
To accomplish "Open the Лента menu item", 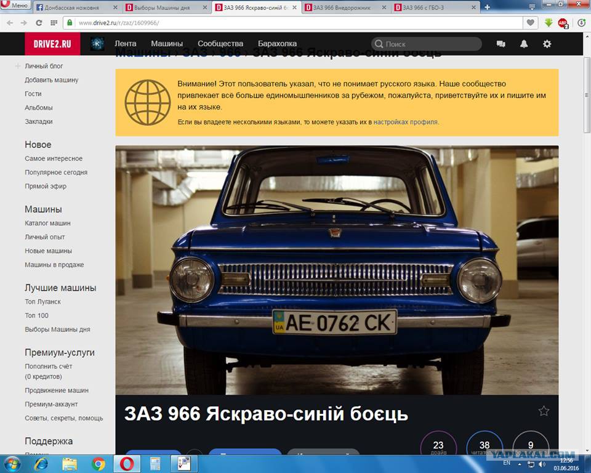I will tap(125, 44).
